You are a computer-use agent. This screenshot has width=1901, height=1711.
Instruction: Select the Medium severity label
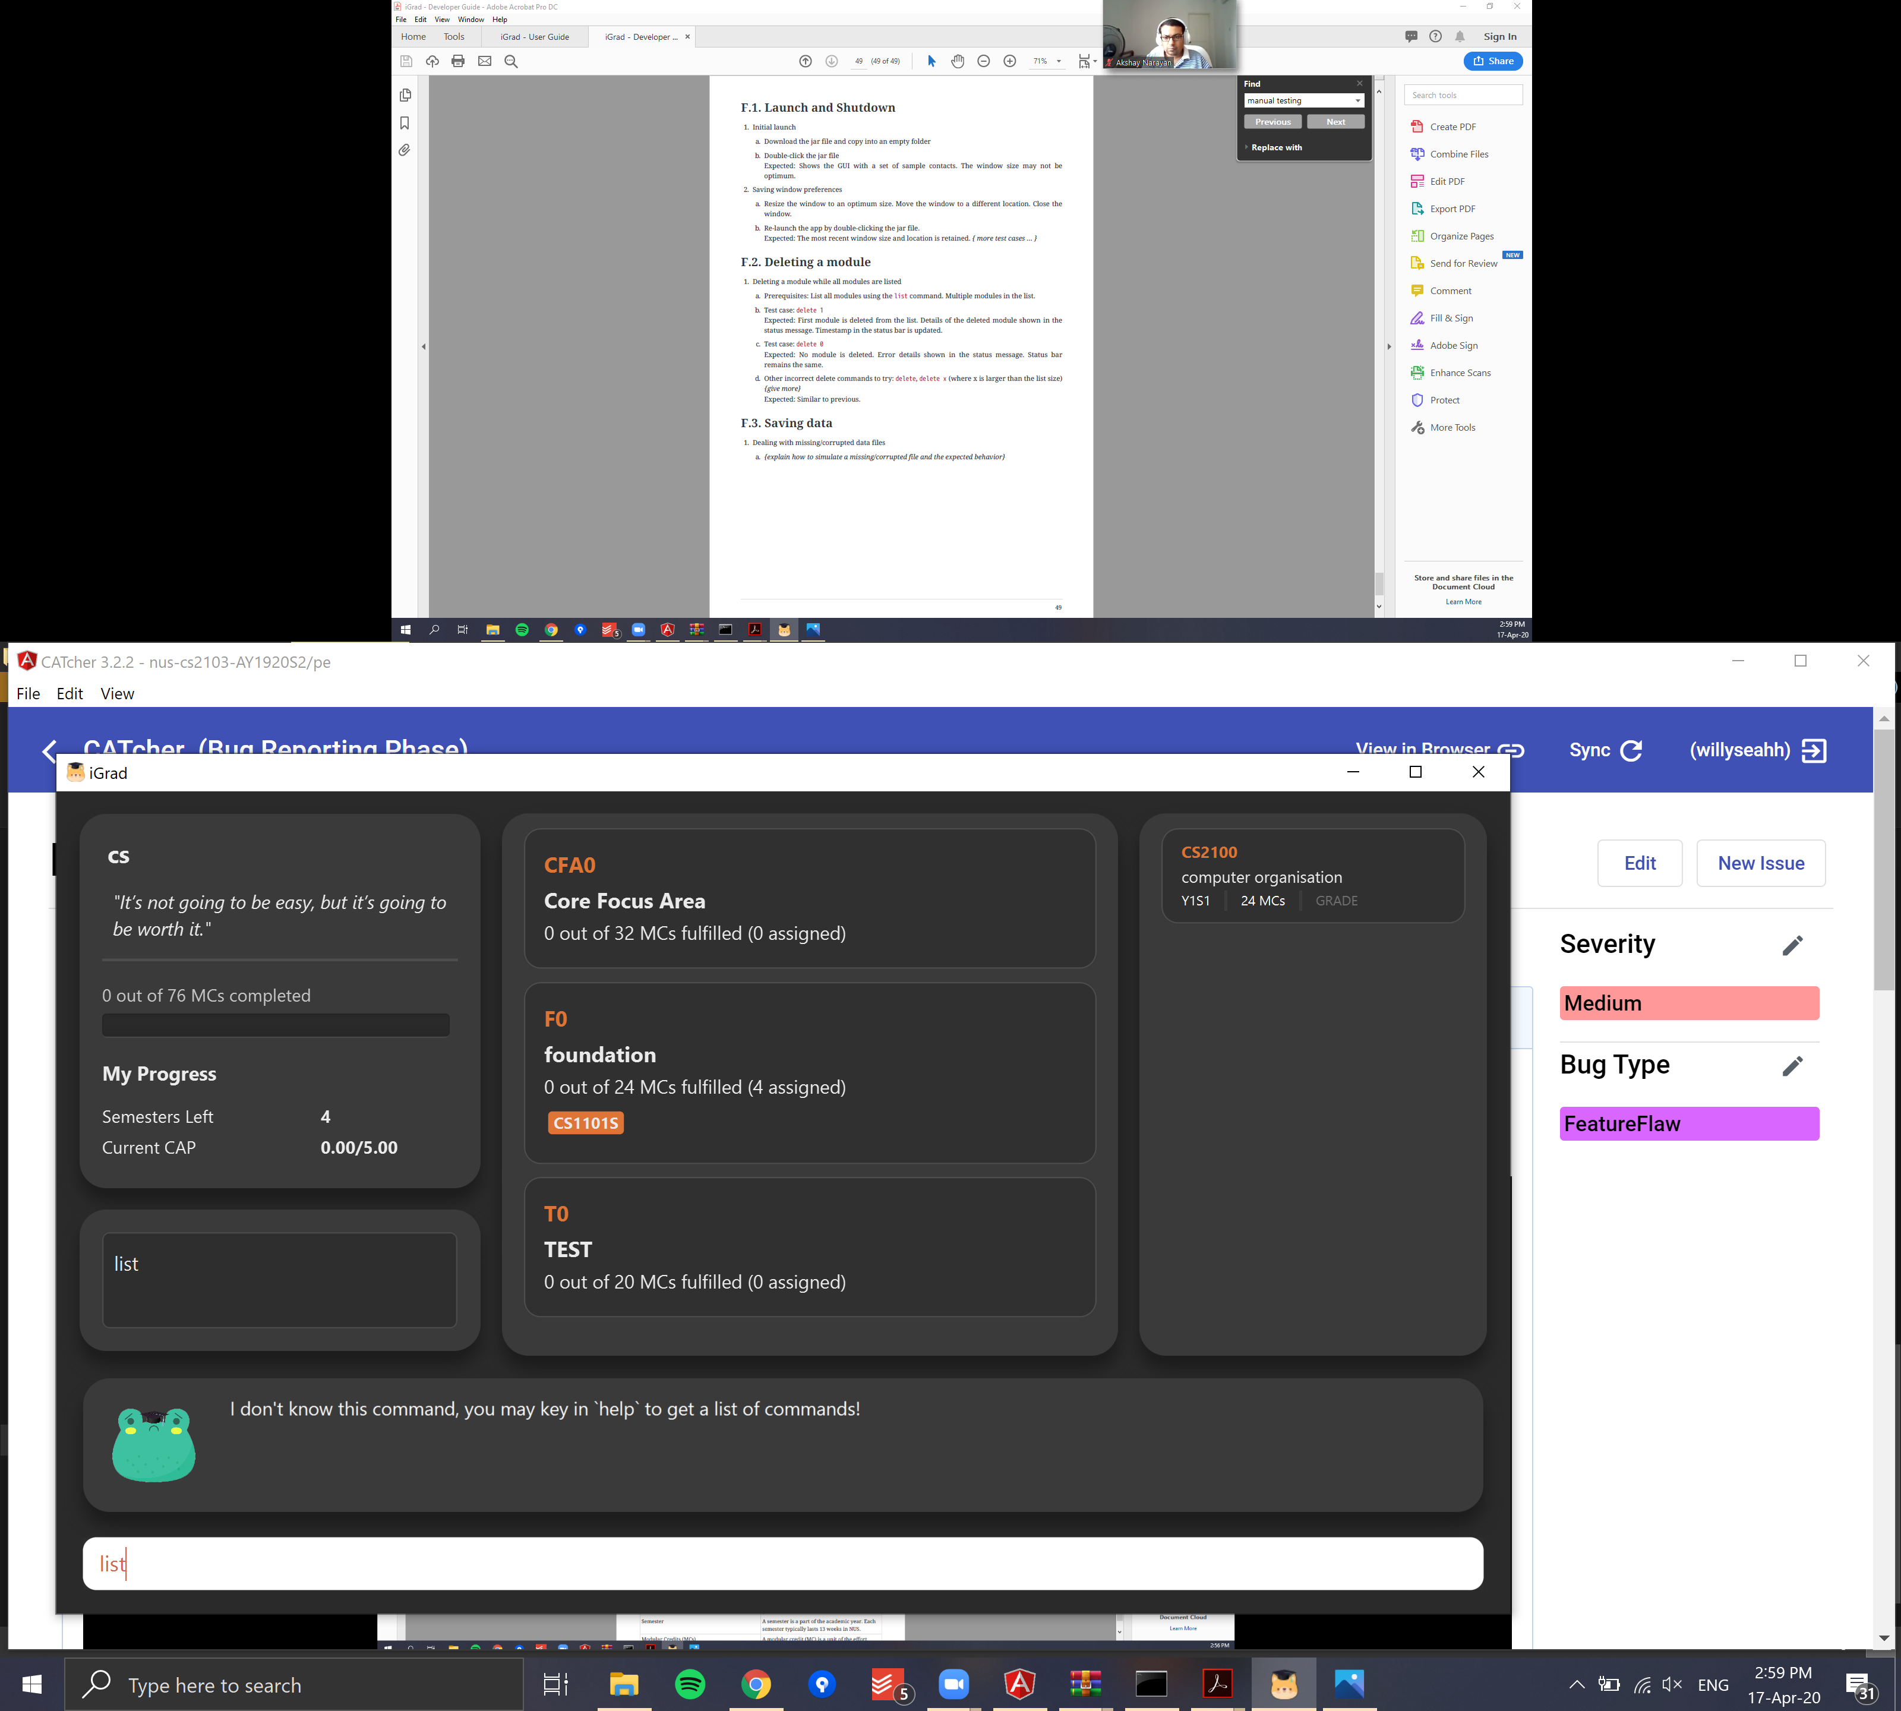point(1688,1003)
